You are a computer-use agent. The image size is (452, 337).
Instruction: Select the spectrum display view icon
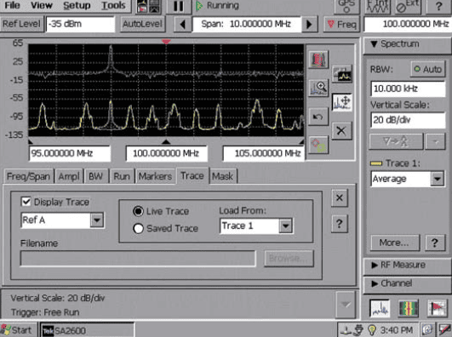[x=380, y=308]
